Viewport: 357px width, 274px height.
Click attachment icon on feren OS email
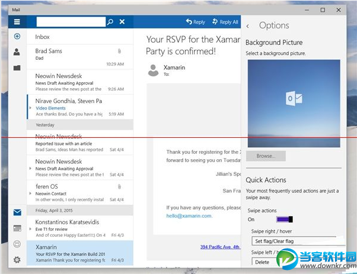pos(119,187)
